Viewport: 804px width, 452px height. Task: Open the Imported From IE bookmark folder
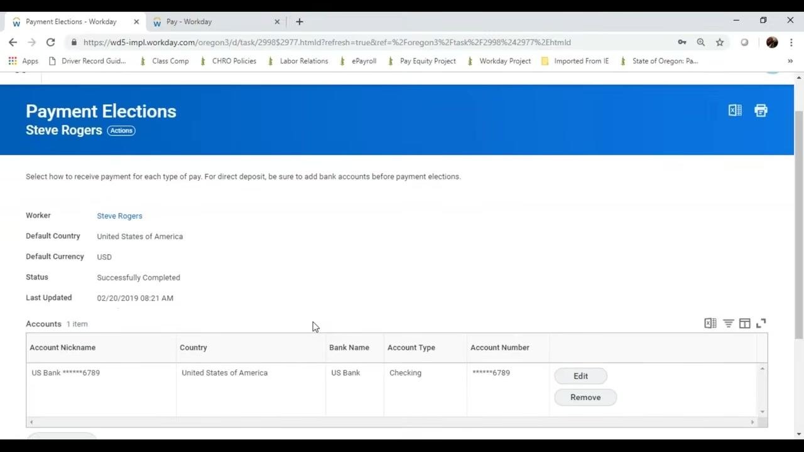click(575, 61)
